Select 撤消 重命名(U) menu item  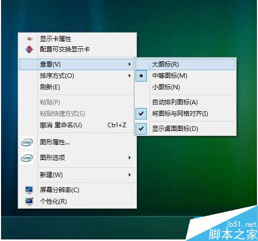pyautogui.click(x=77, y=125)
